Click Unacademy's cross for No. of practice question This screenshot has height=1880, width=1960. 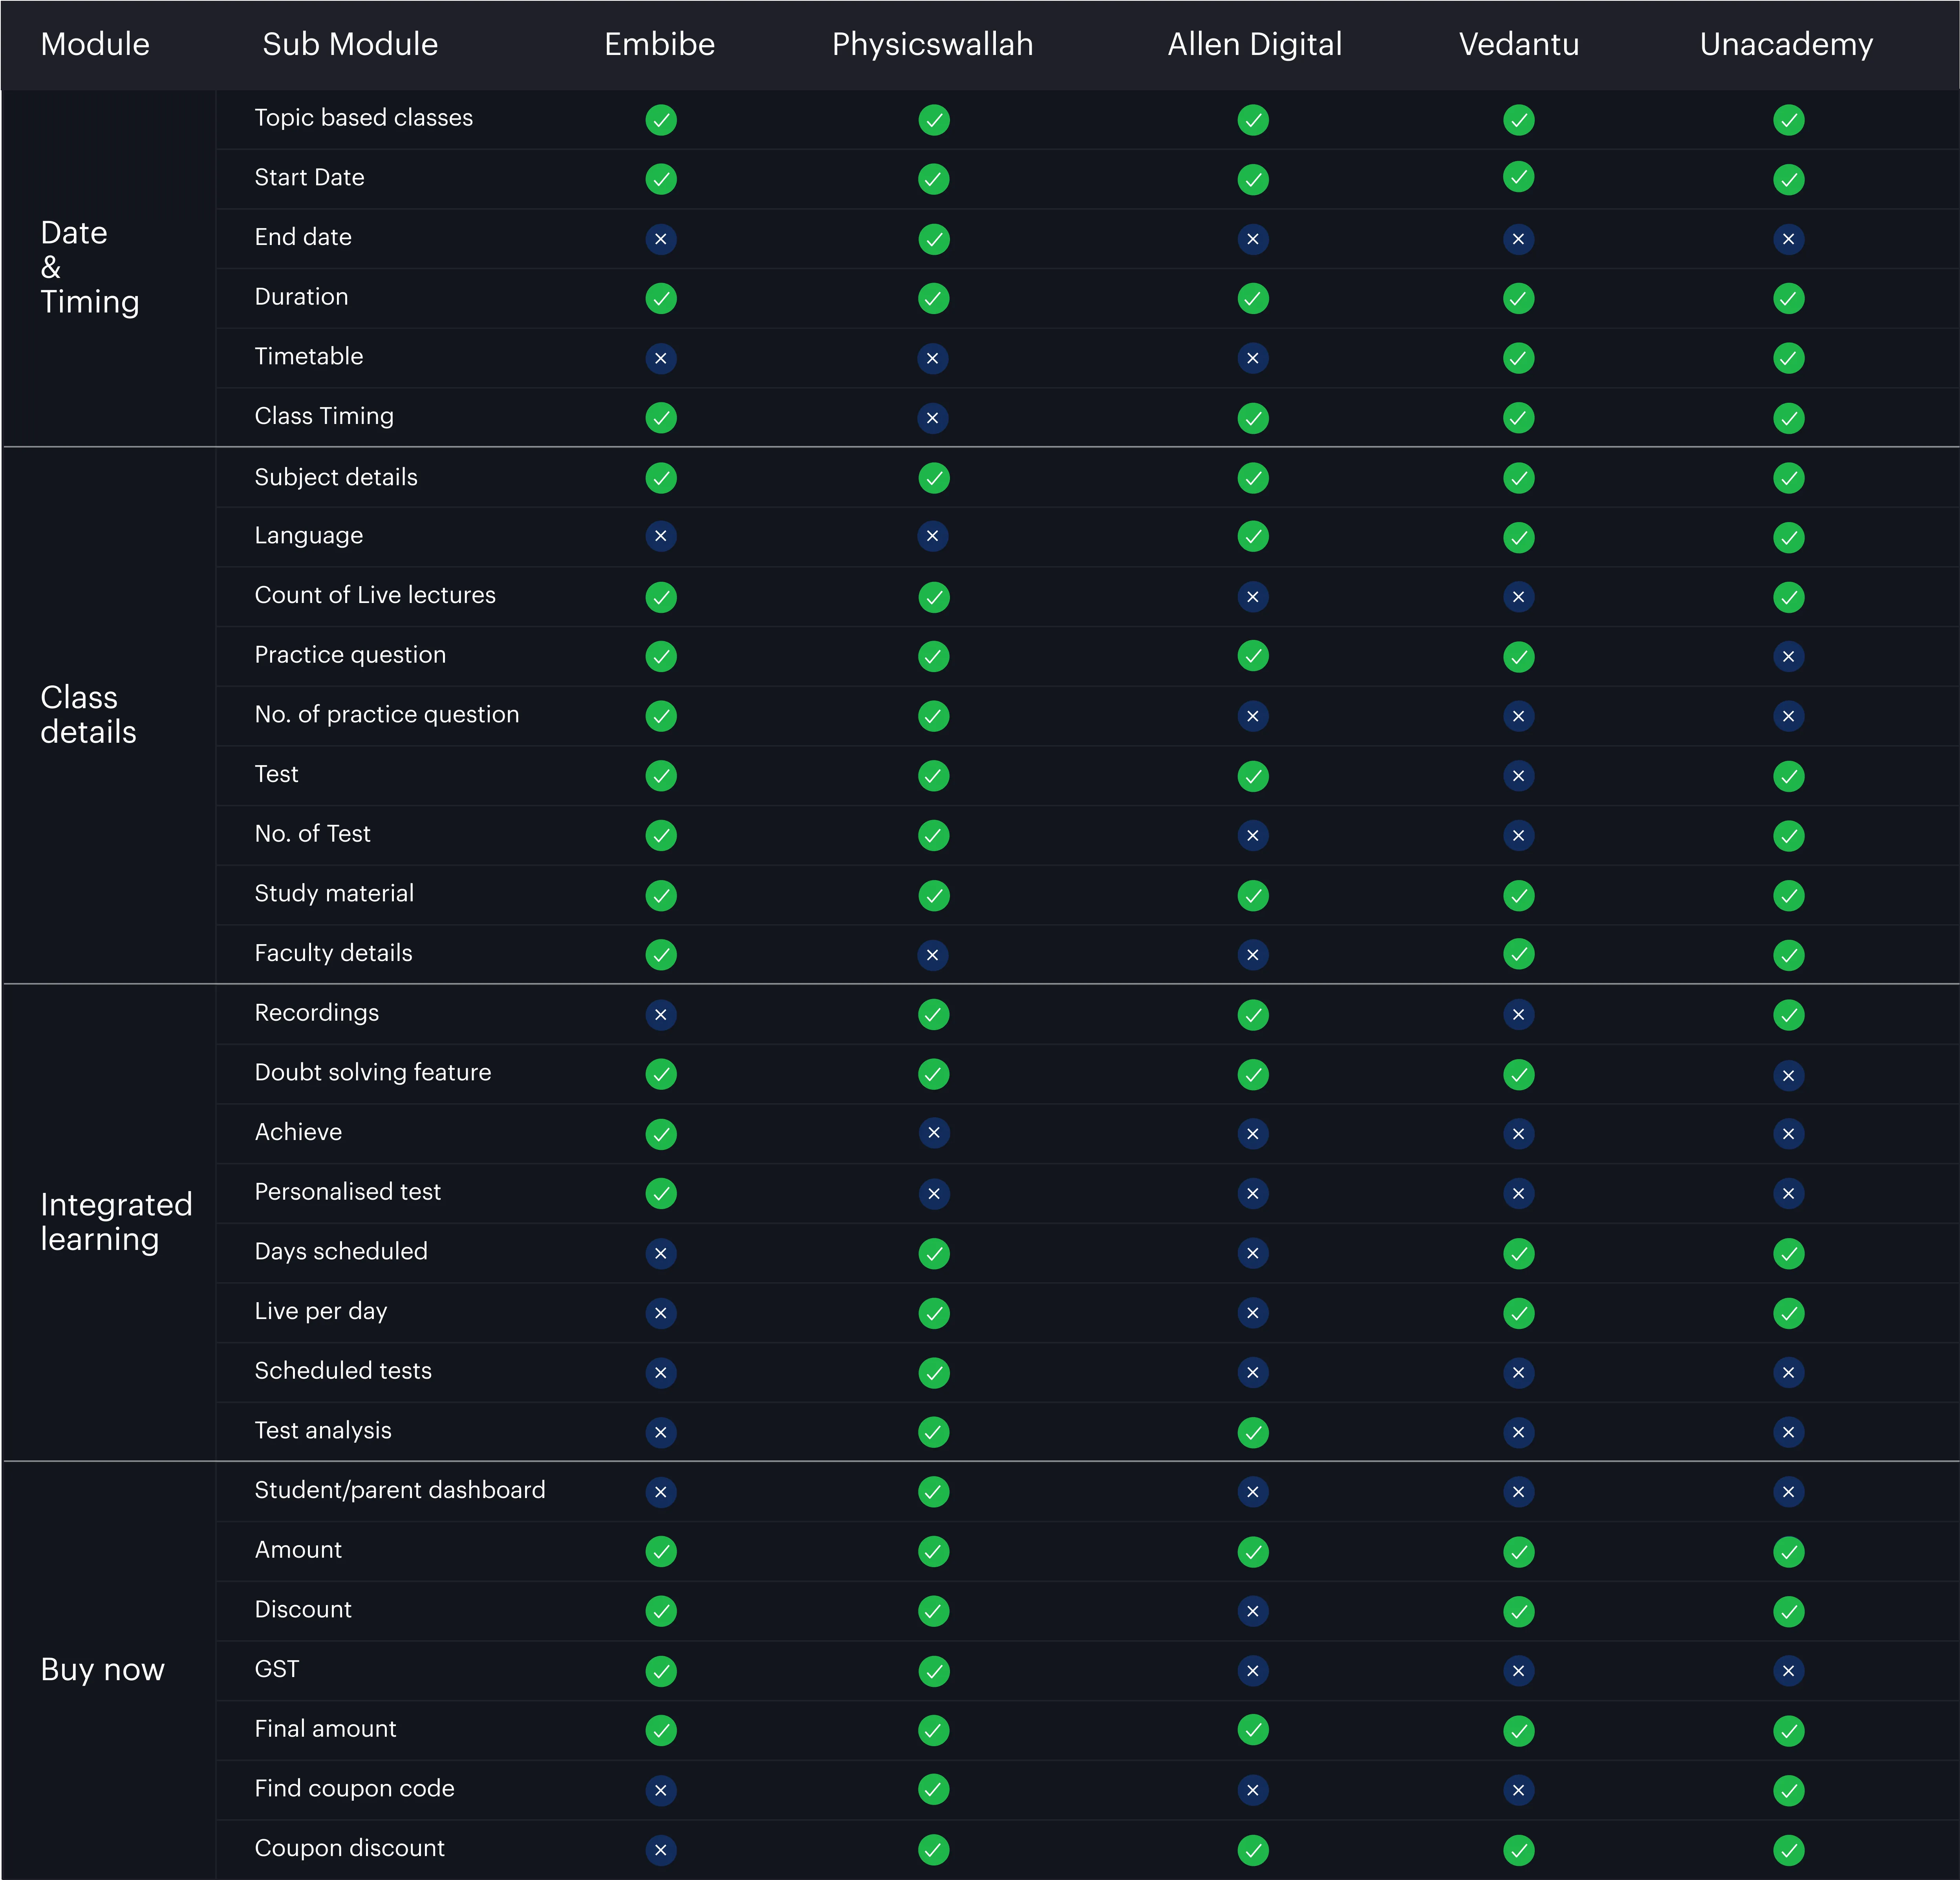(1789, 716)
